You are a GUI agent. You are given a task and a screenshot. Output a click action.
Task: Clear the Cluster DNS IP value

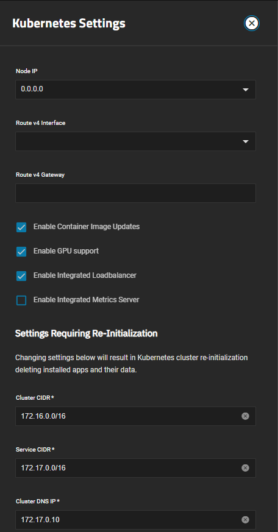[x=246, y=519]
